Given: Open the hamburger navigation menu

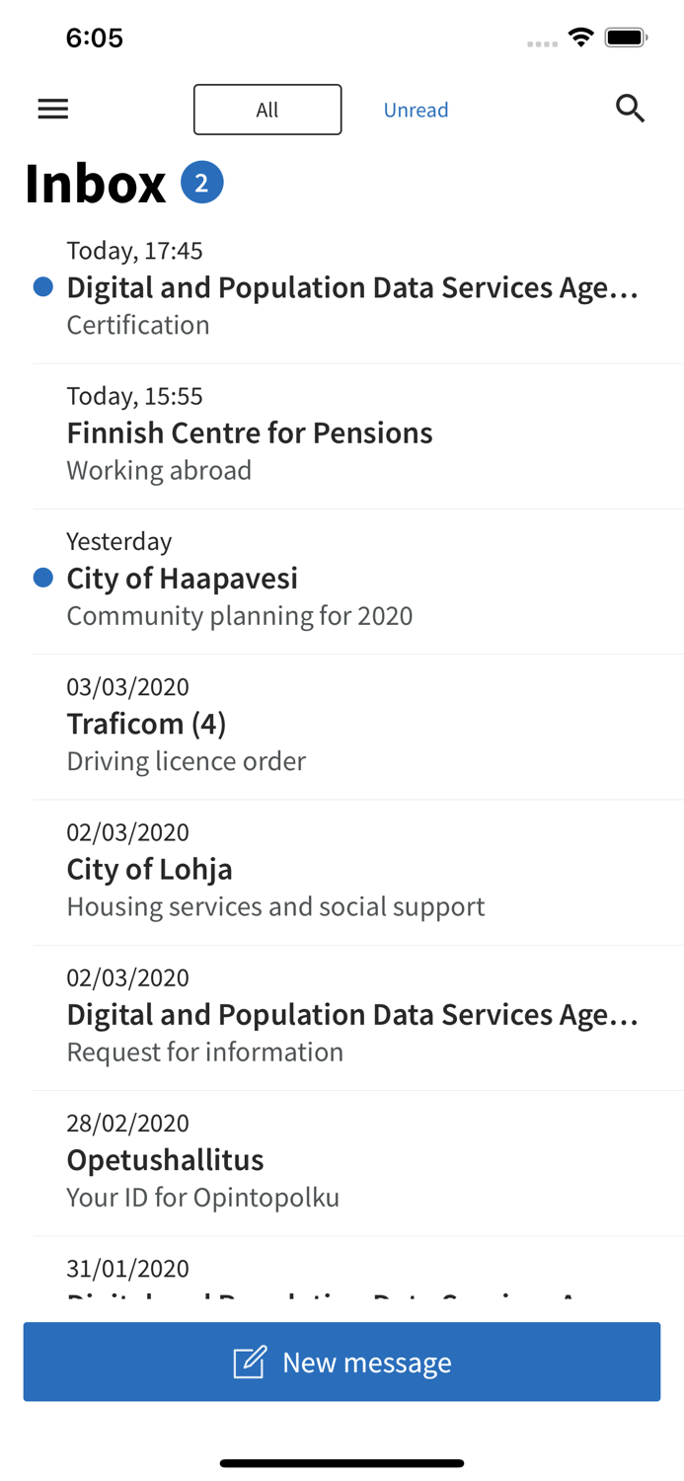Looking at the screenshot, I should (x=52, y=109).
